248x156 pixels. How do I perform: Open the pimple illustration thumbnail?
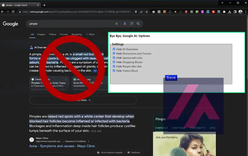point(184,144)
